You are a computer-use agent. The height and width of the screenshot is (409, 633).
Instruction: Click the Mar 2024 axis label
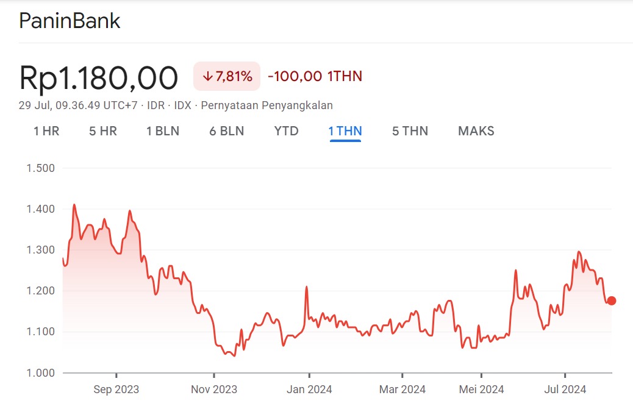point(402,389)
